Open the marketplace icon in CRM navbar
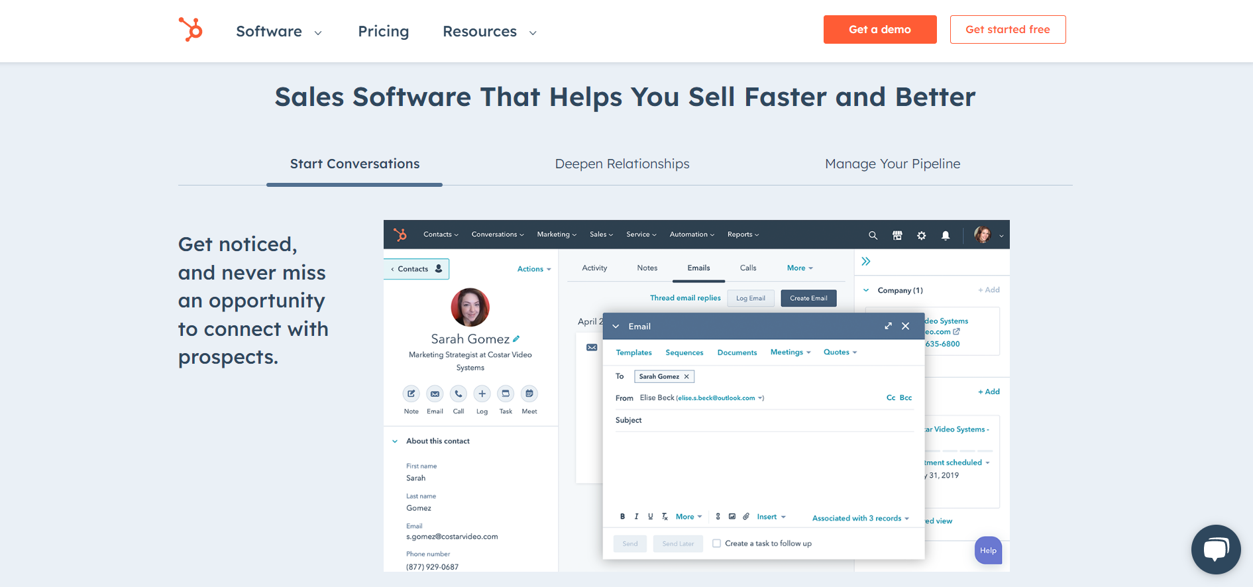 (x=897, y=235)
